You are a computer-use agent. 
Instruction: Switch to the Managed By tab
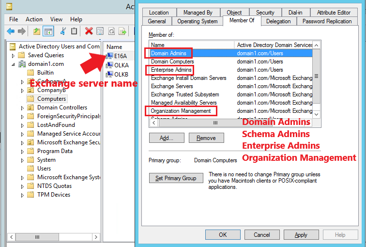(x=198, y=13)
